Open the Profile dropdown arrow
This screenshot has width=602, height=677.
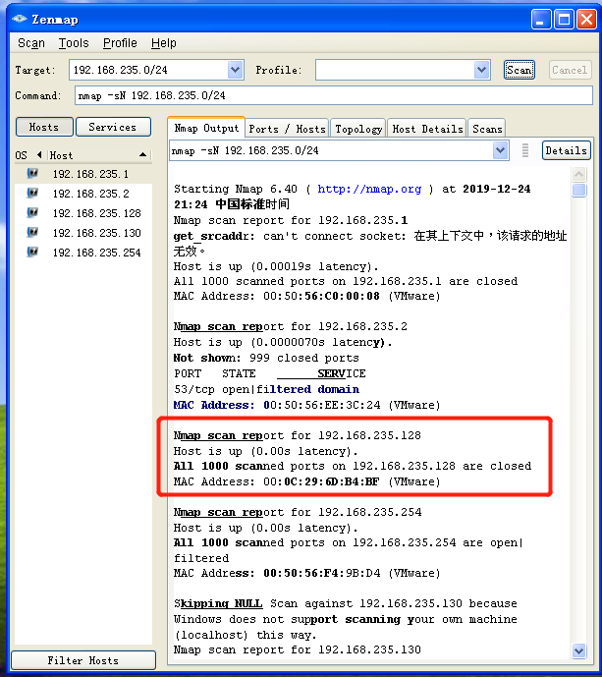(x=481, y=70)
